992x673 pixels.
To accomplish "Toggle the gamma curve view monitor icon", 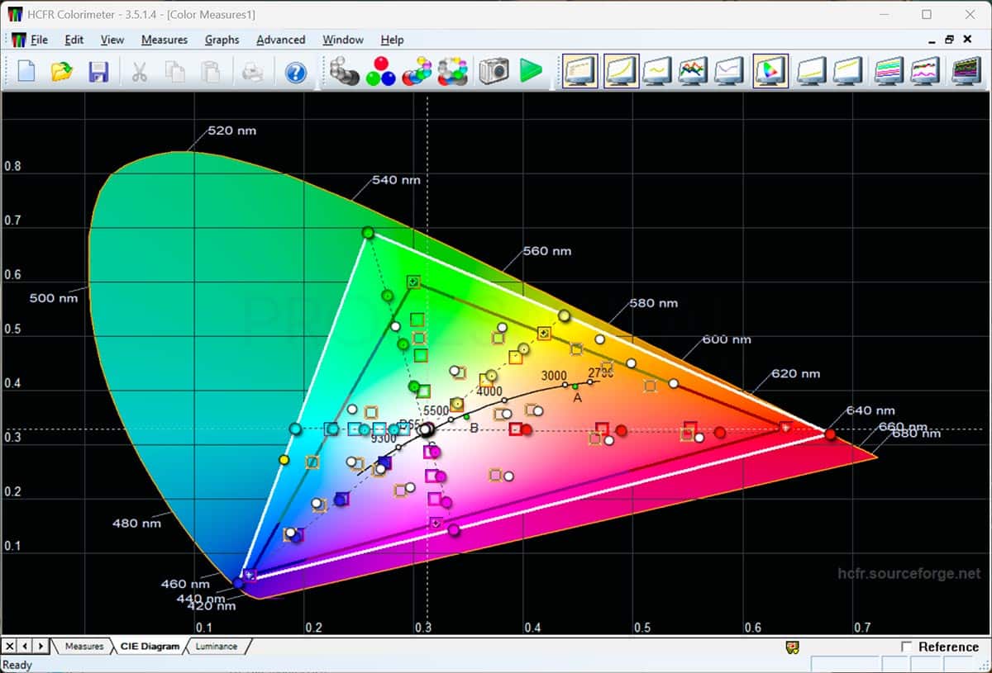I will (x=622, y=71).
